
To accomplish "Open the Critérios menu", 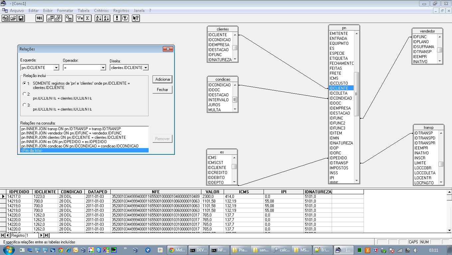I will coord(101,11).
